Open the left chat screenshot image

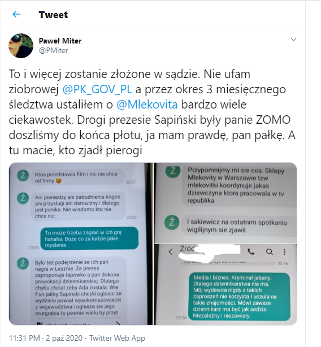coord(81,244)
